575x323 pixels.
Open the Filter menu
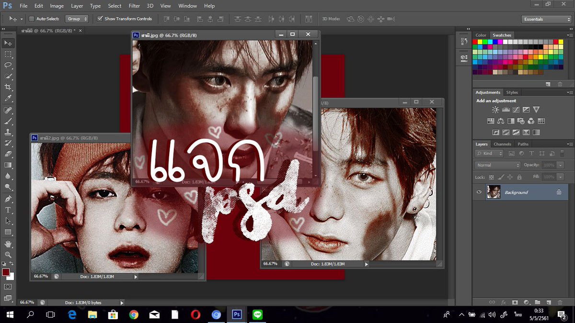134,6
